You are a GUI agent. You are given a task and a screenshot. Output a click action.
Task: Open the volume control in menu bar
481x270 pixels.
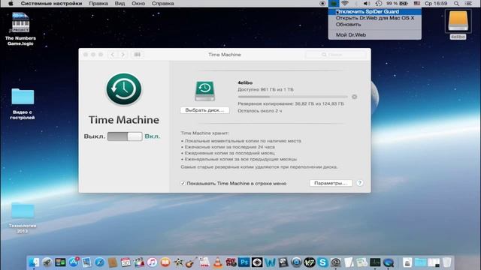click(x=366, y=3)
